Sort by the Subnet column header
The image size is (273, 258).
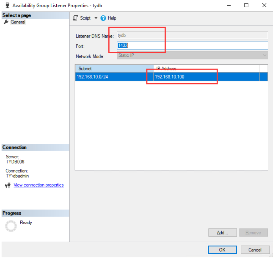pos(114,69)
